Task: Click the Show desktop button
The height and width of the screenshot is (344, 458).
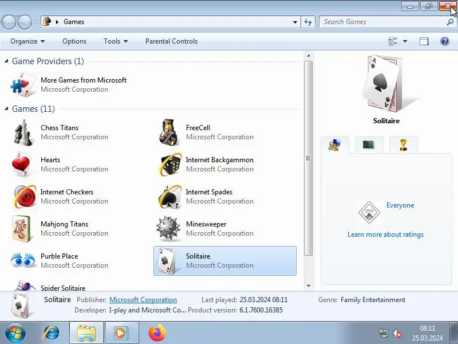Action: point(454,333)
